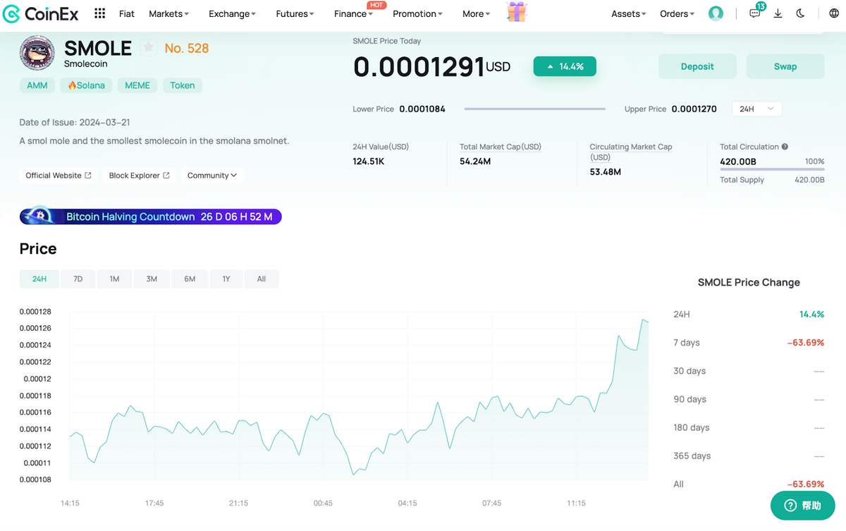
Task: Click the Deposit button
Action: tap(697, 66)
